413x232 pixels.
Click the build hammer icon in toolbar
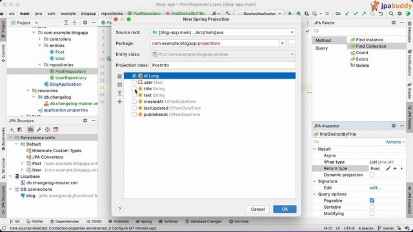point(228,14)
